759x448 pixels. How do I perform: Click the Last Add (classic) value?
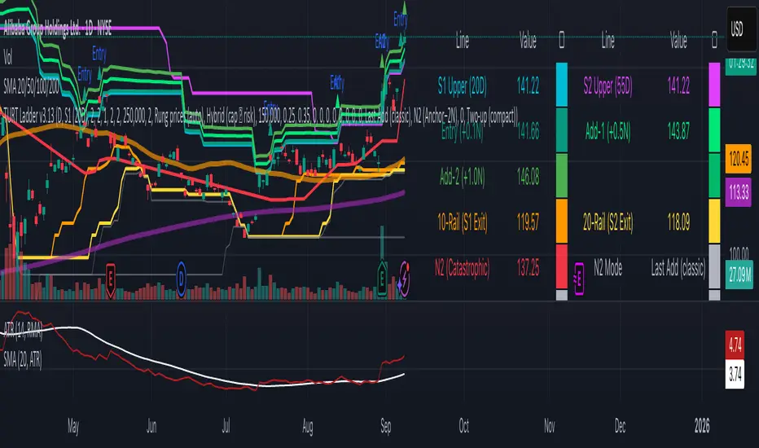coord(678,268)
